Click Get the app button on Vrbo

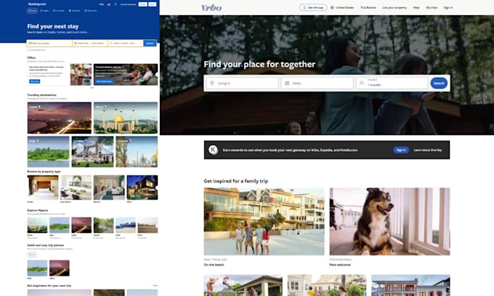[x=313, y=7]
